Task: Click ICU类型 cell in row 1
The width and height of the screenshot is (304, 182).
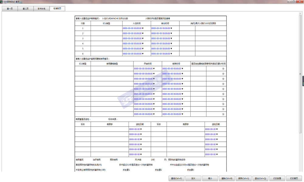Action: coord(106,29)
